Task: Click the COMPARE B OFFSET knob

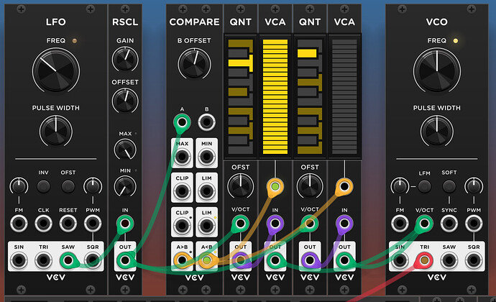Action: (x=193, y=65)
